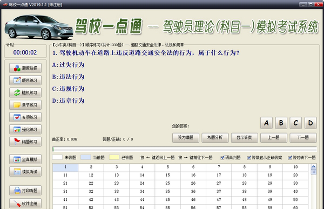Open 软件注册 software registration

[x=25, y=204]
